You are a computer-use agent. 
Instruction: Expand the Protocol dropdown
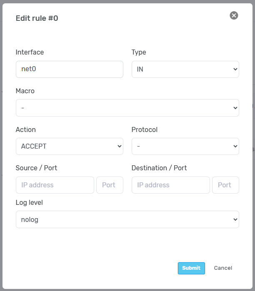pos(185,147)
